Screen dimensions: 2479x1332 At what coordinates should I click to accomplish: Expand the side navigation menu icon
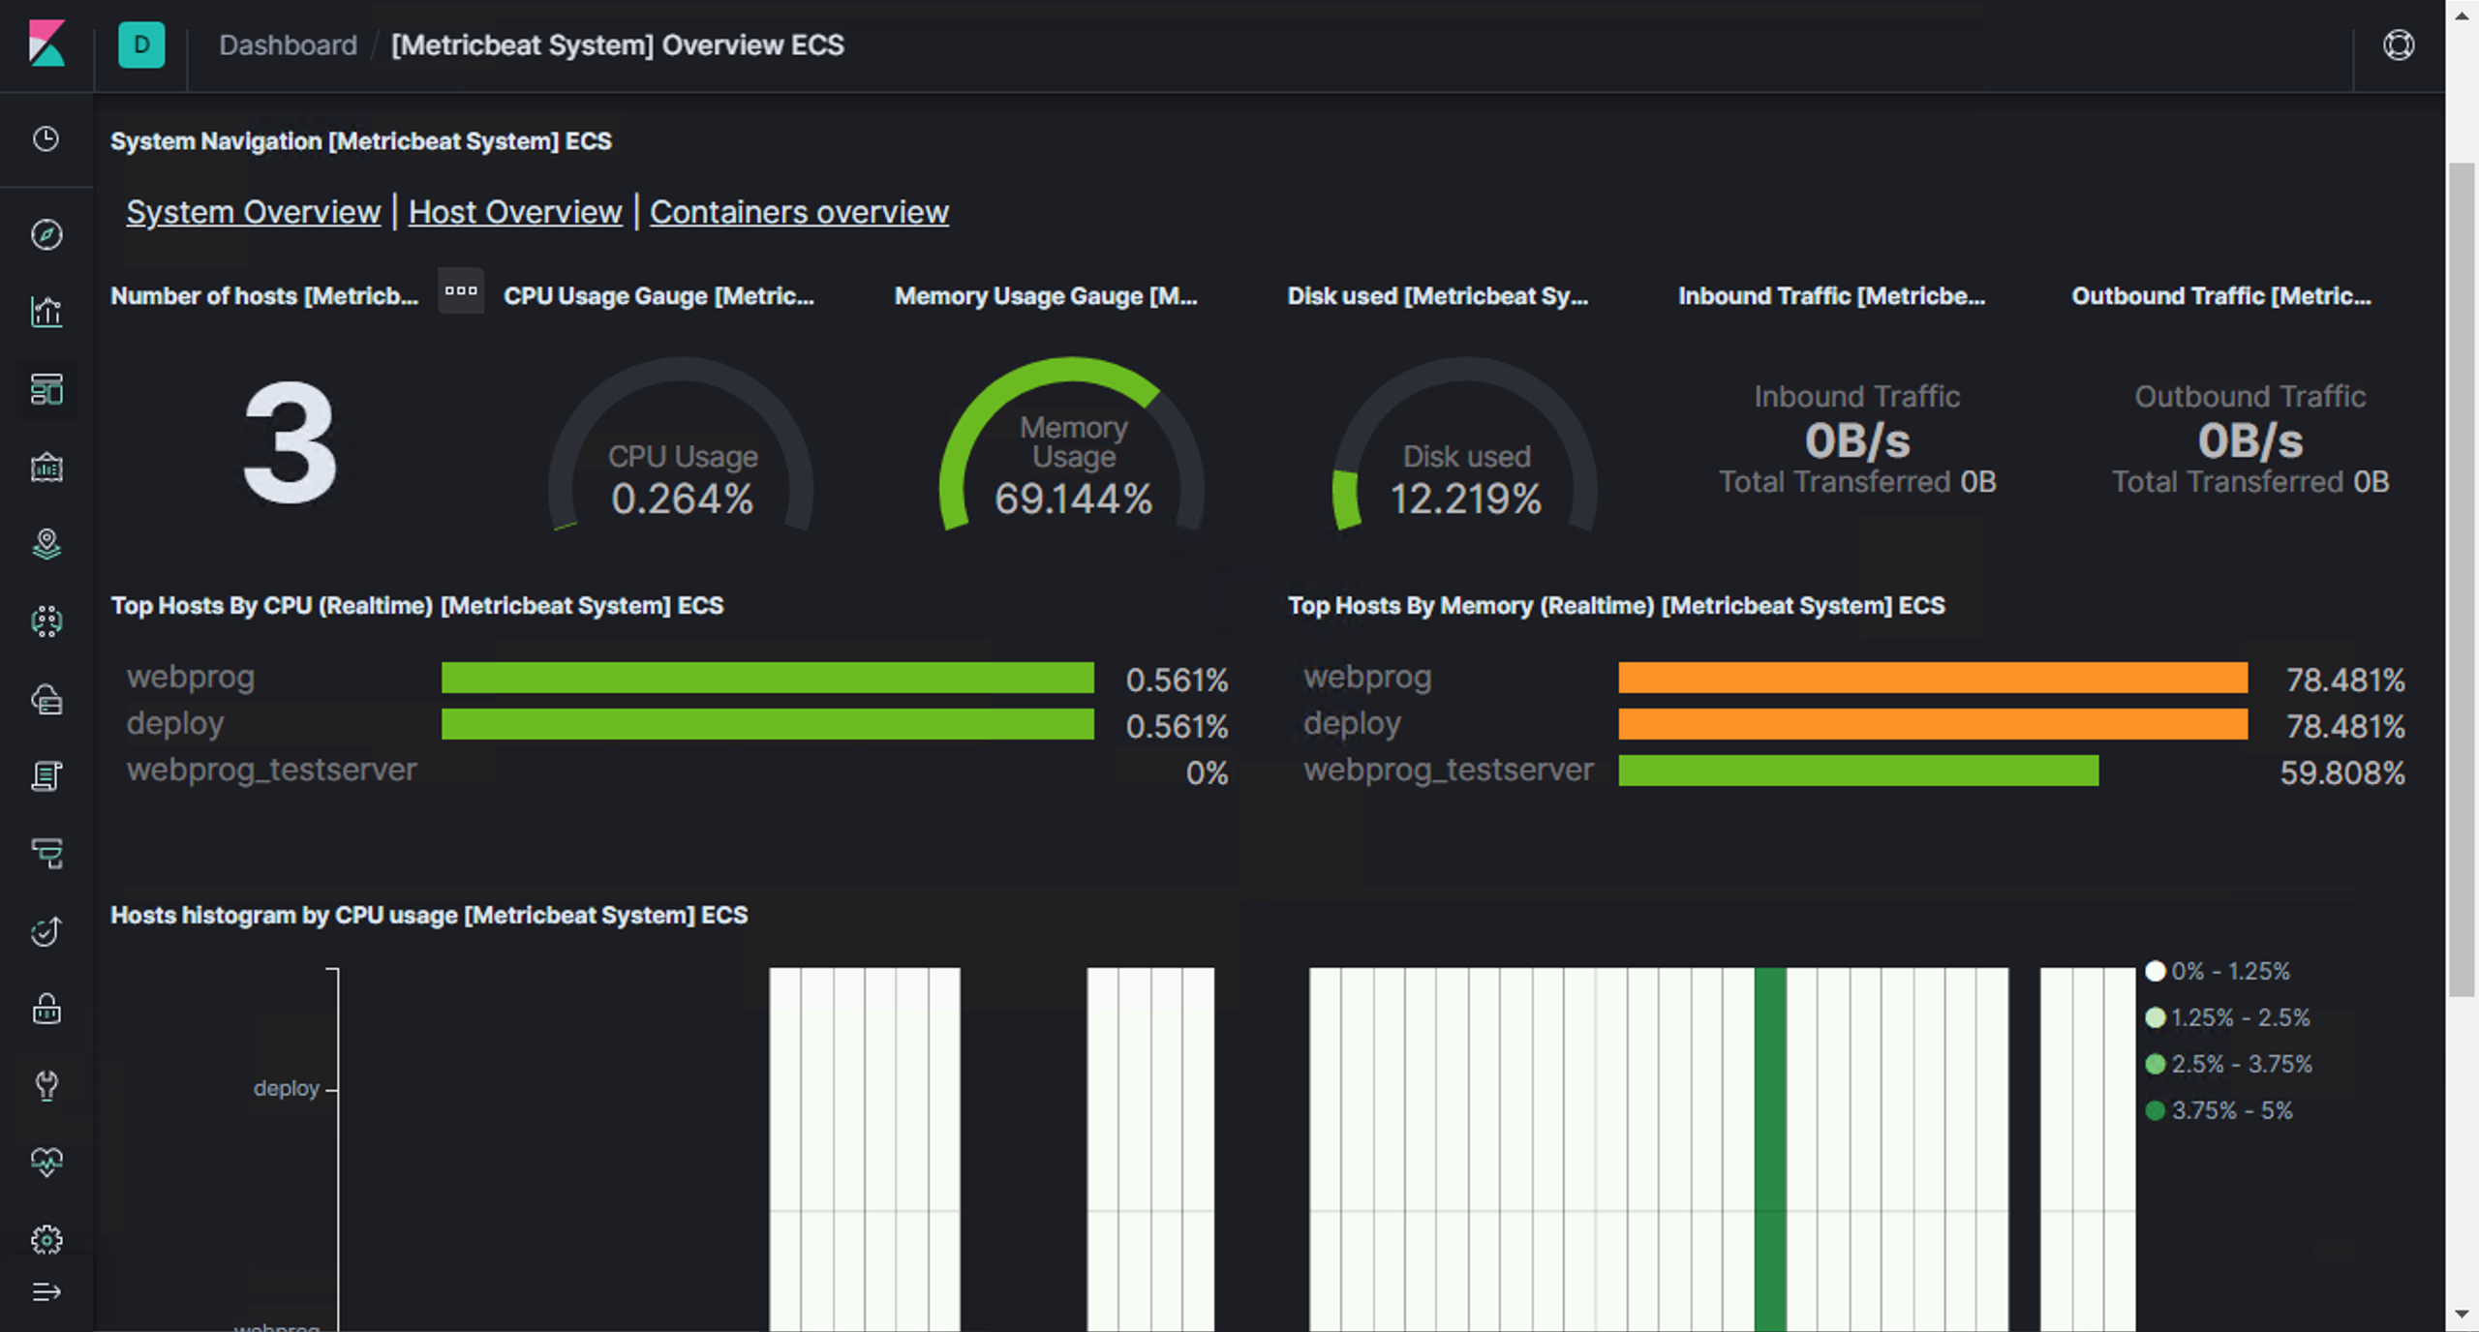point(46,1292)
